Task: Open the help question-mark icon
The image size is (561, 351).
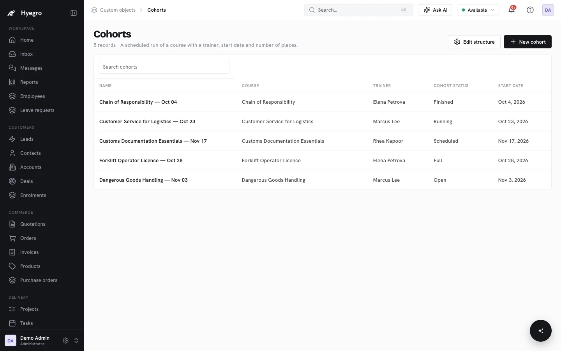Action: point(530,10)
